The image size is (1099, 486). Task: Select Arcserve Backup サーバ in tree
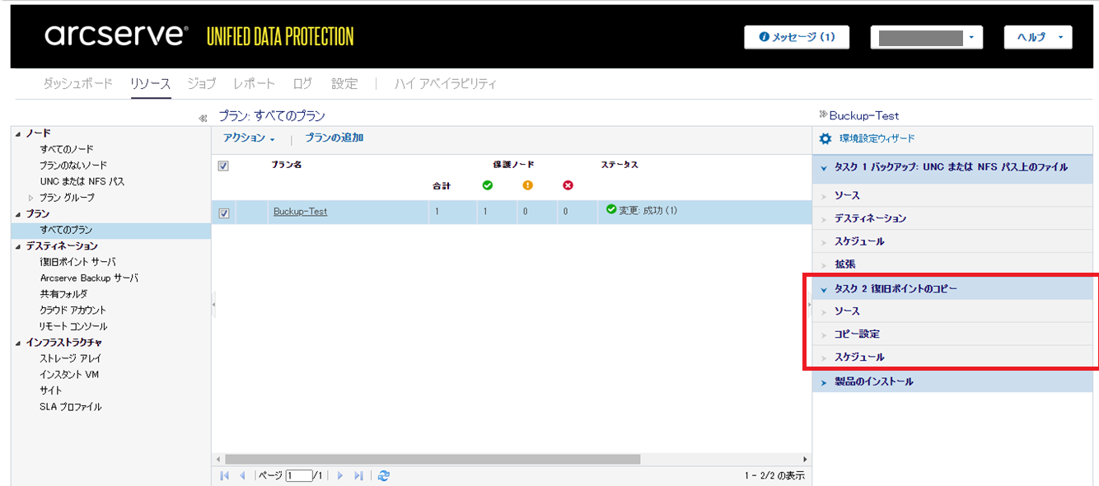[89, 278]
